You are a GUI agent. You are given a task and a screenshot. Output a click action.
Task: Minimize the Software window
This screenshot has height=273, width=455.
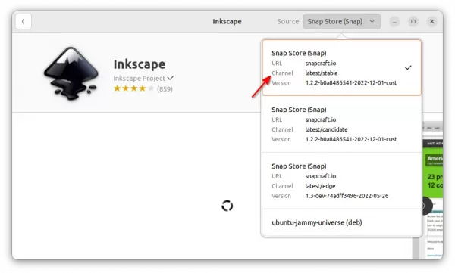[394, 22]
